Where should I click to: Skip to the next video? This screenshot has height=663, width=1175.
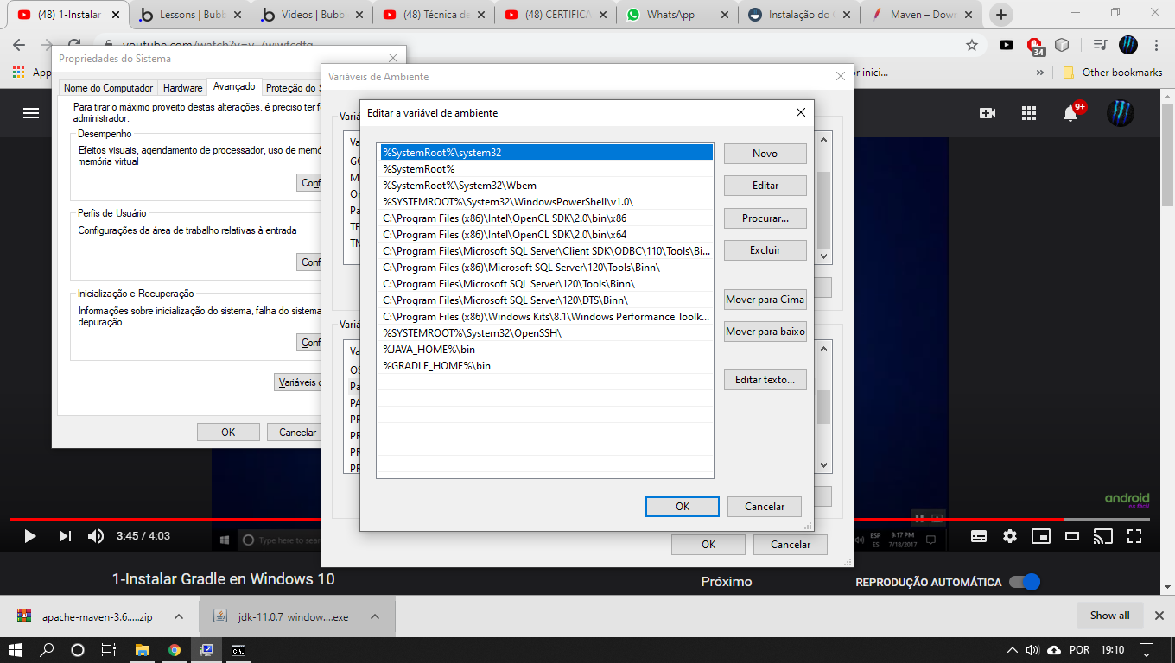(66, 536)
